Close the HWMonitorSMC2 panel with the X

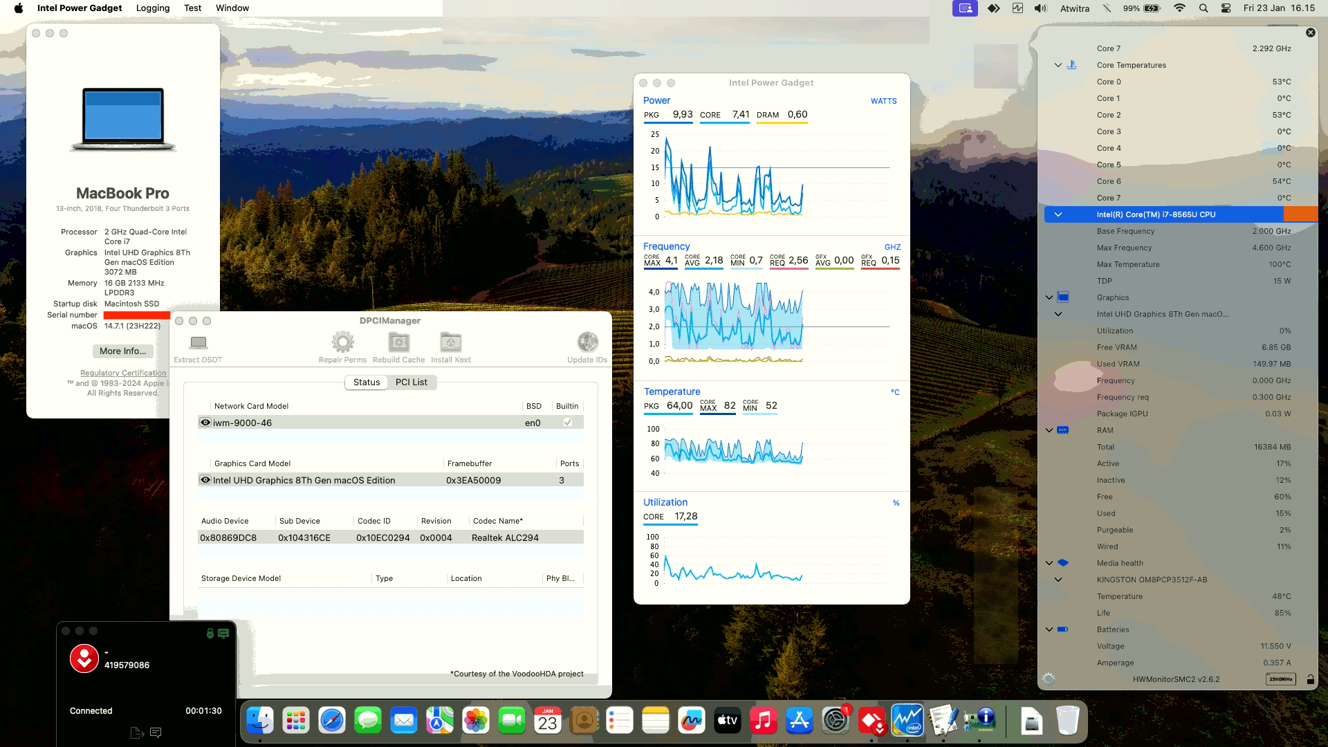click(1310, 33)
